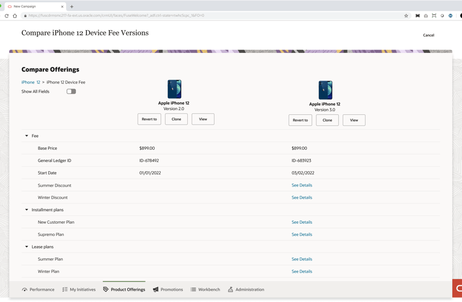The image size is (462, 302).
Task: Cancel the version comparison
Action: (428, 35)
